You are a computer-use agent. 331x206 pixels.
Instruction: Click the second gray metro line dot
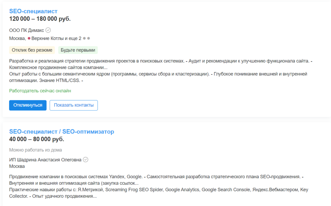click(89, 38)
